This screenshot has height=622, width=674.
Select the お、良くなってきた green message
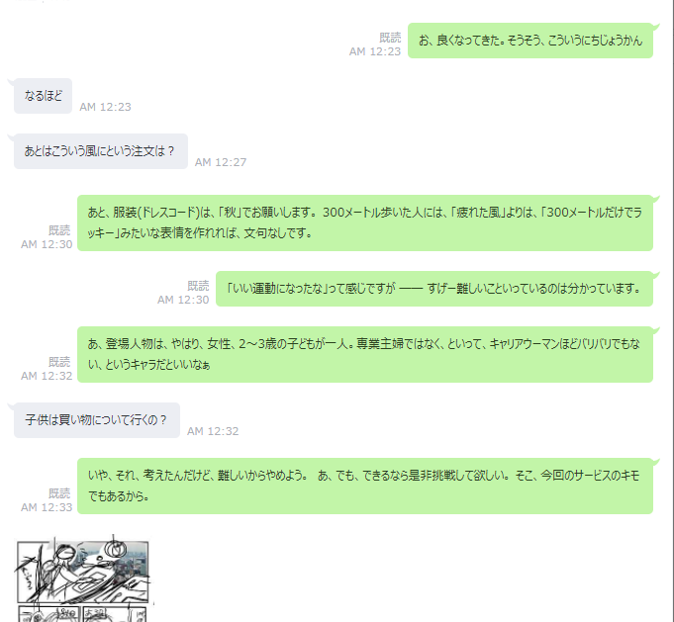pyautogui.click(x=530, y=41)
